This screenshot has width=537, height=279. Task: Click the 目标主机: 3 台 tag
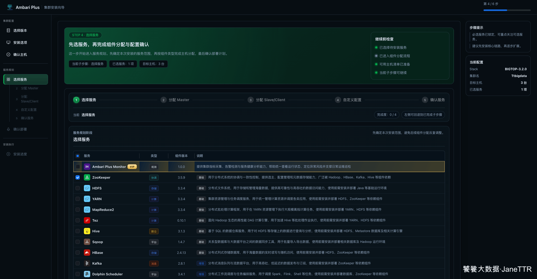pos(154,64)
